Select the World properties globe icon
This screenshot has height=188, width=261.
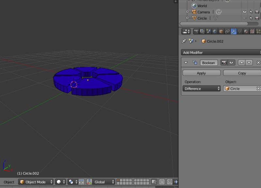pos(214,31)
